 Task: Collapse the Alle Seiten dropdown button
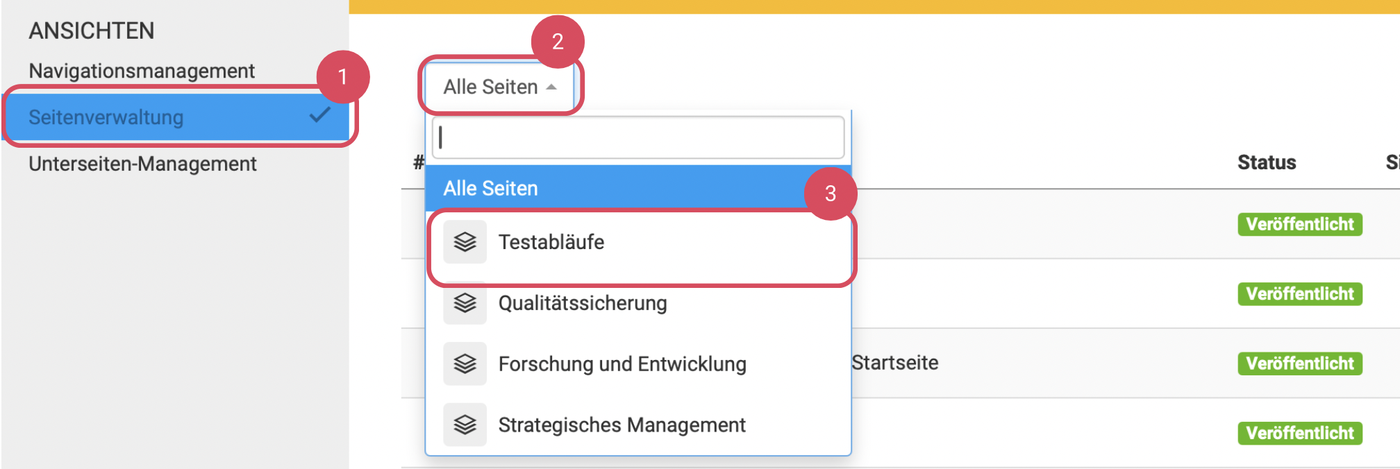point(499,87)
